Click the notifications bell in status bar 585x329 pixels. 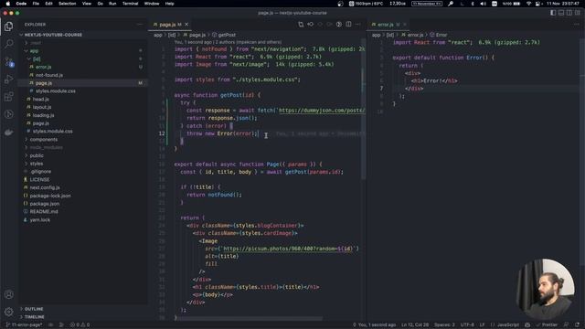click(x=577, y=325)
